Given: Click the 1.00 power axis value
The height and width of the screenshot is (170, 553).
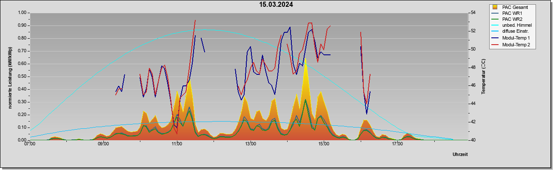Looking at the screenshot, I should [22, 13].
